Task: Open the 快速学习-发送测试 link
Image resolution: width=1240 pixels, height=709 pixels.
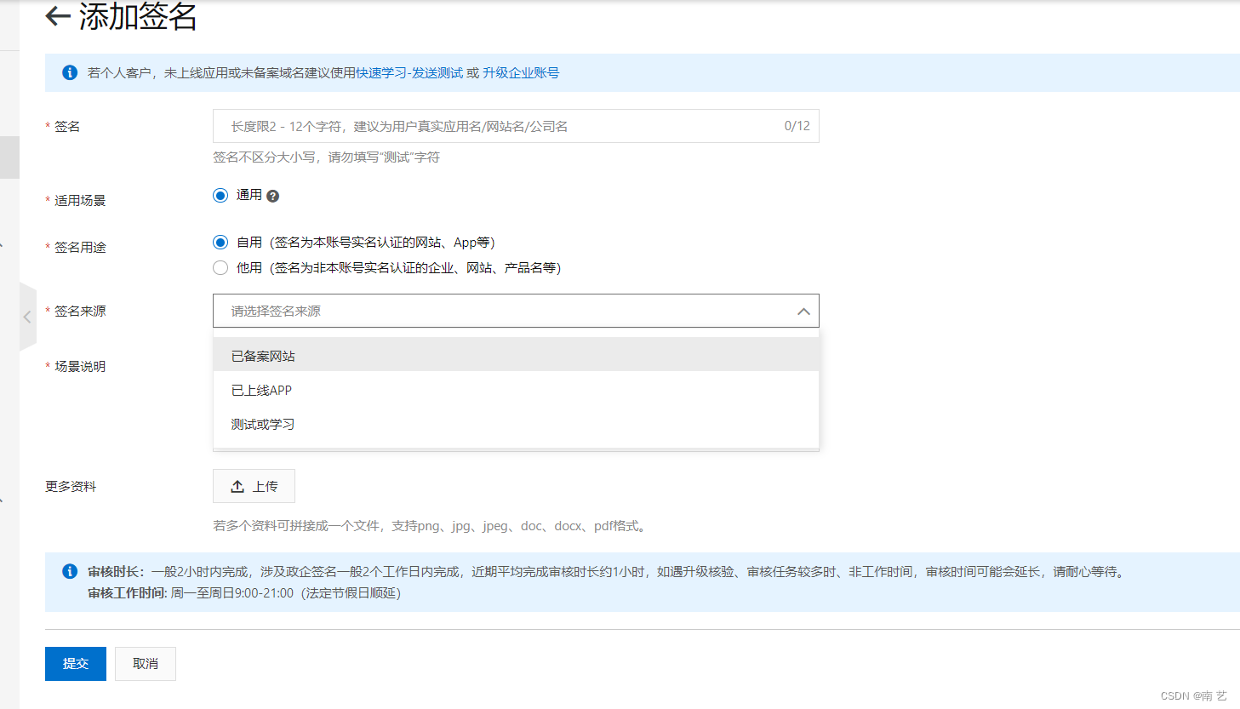Action: (x=409, y=73)
